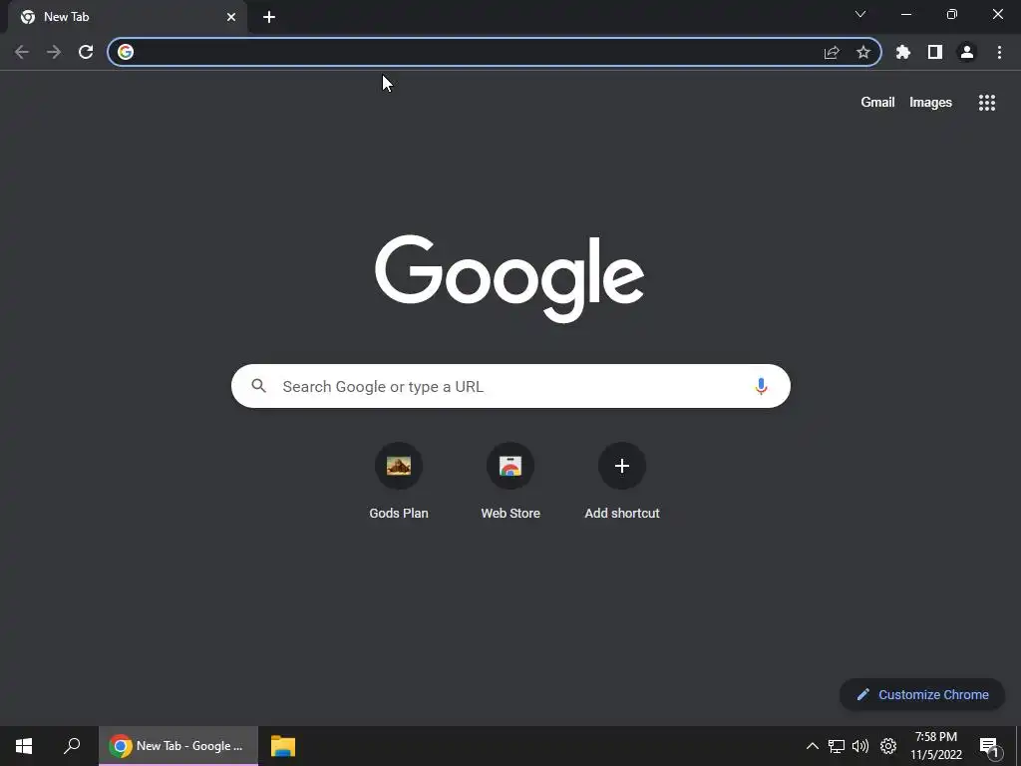Reload the current page
The image size is (1021, 766).
click(86, 52)
